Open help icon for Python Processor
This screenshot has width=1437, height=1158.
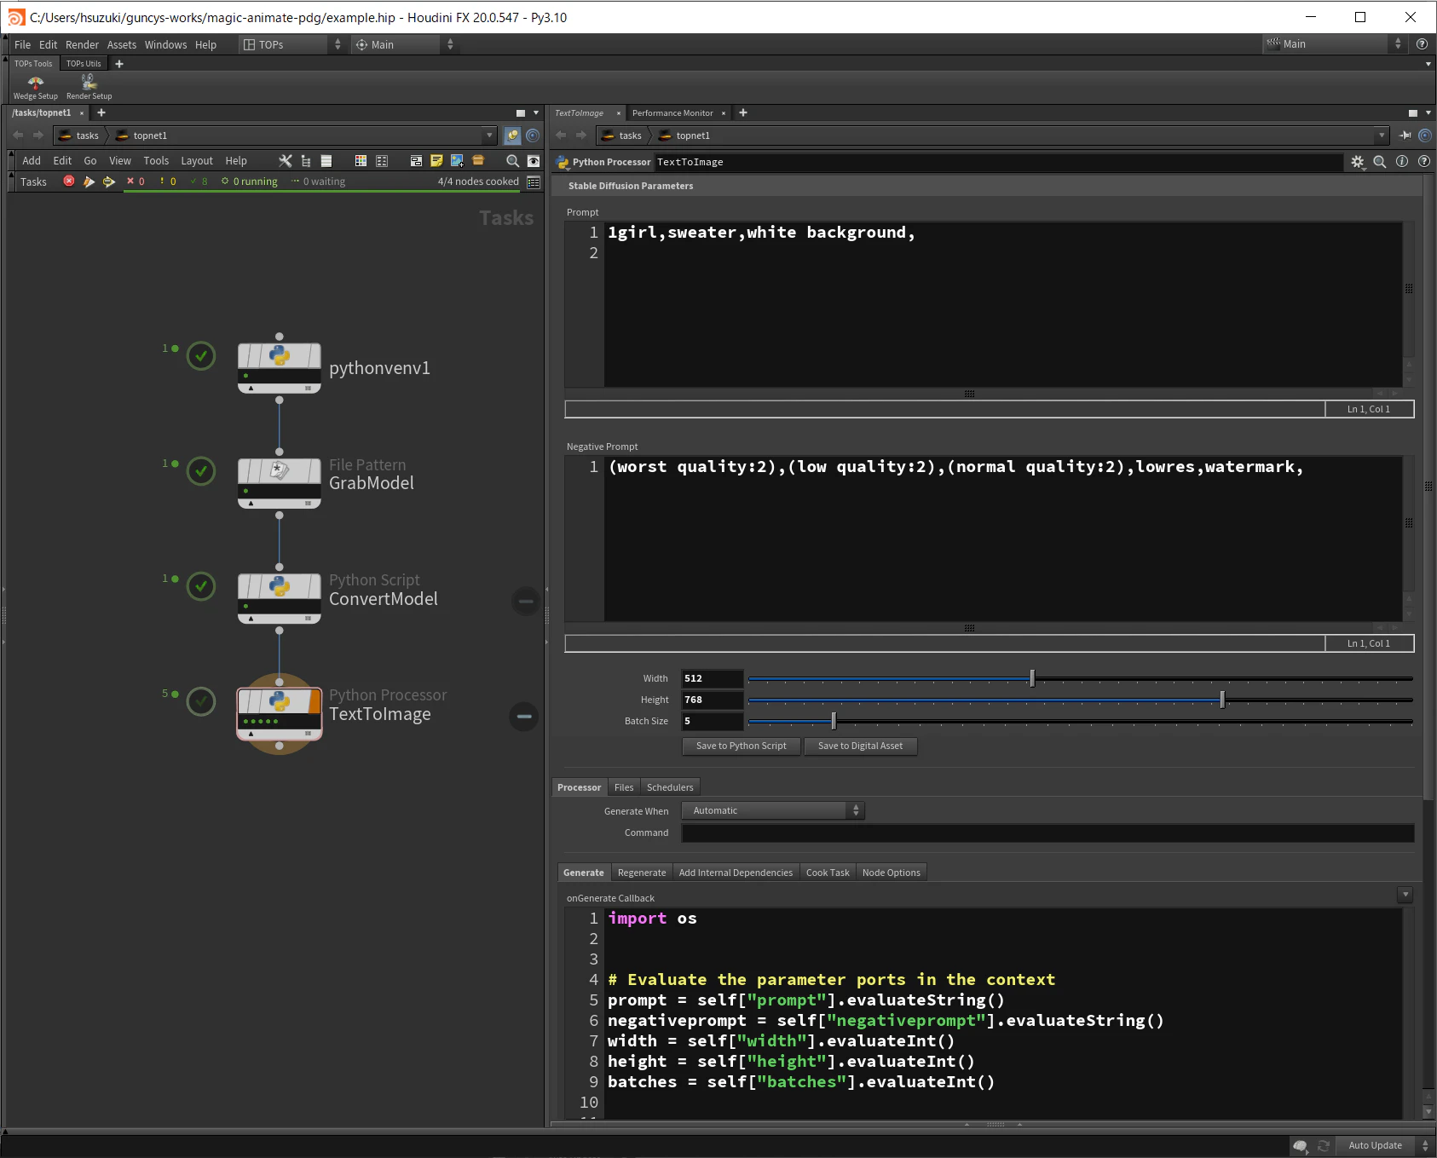point(1424,162)
